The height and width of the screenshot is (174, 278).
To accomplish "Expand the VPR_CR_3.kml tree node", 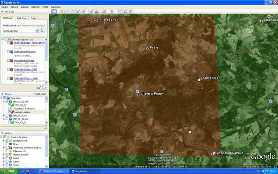I will click(4, 116).
